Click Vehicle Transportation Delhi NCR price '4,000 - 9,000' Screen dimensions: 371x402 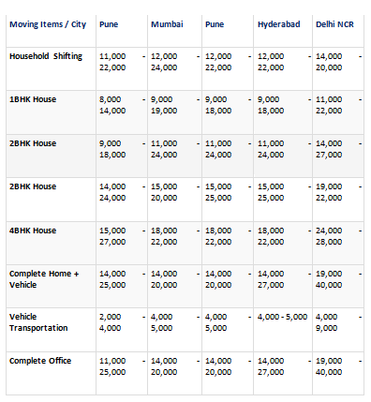click(339, 322)
